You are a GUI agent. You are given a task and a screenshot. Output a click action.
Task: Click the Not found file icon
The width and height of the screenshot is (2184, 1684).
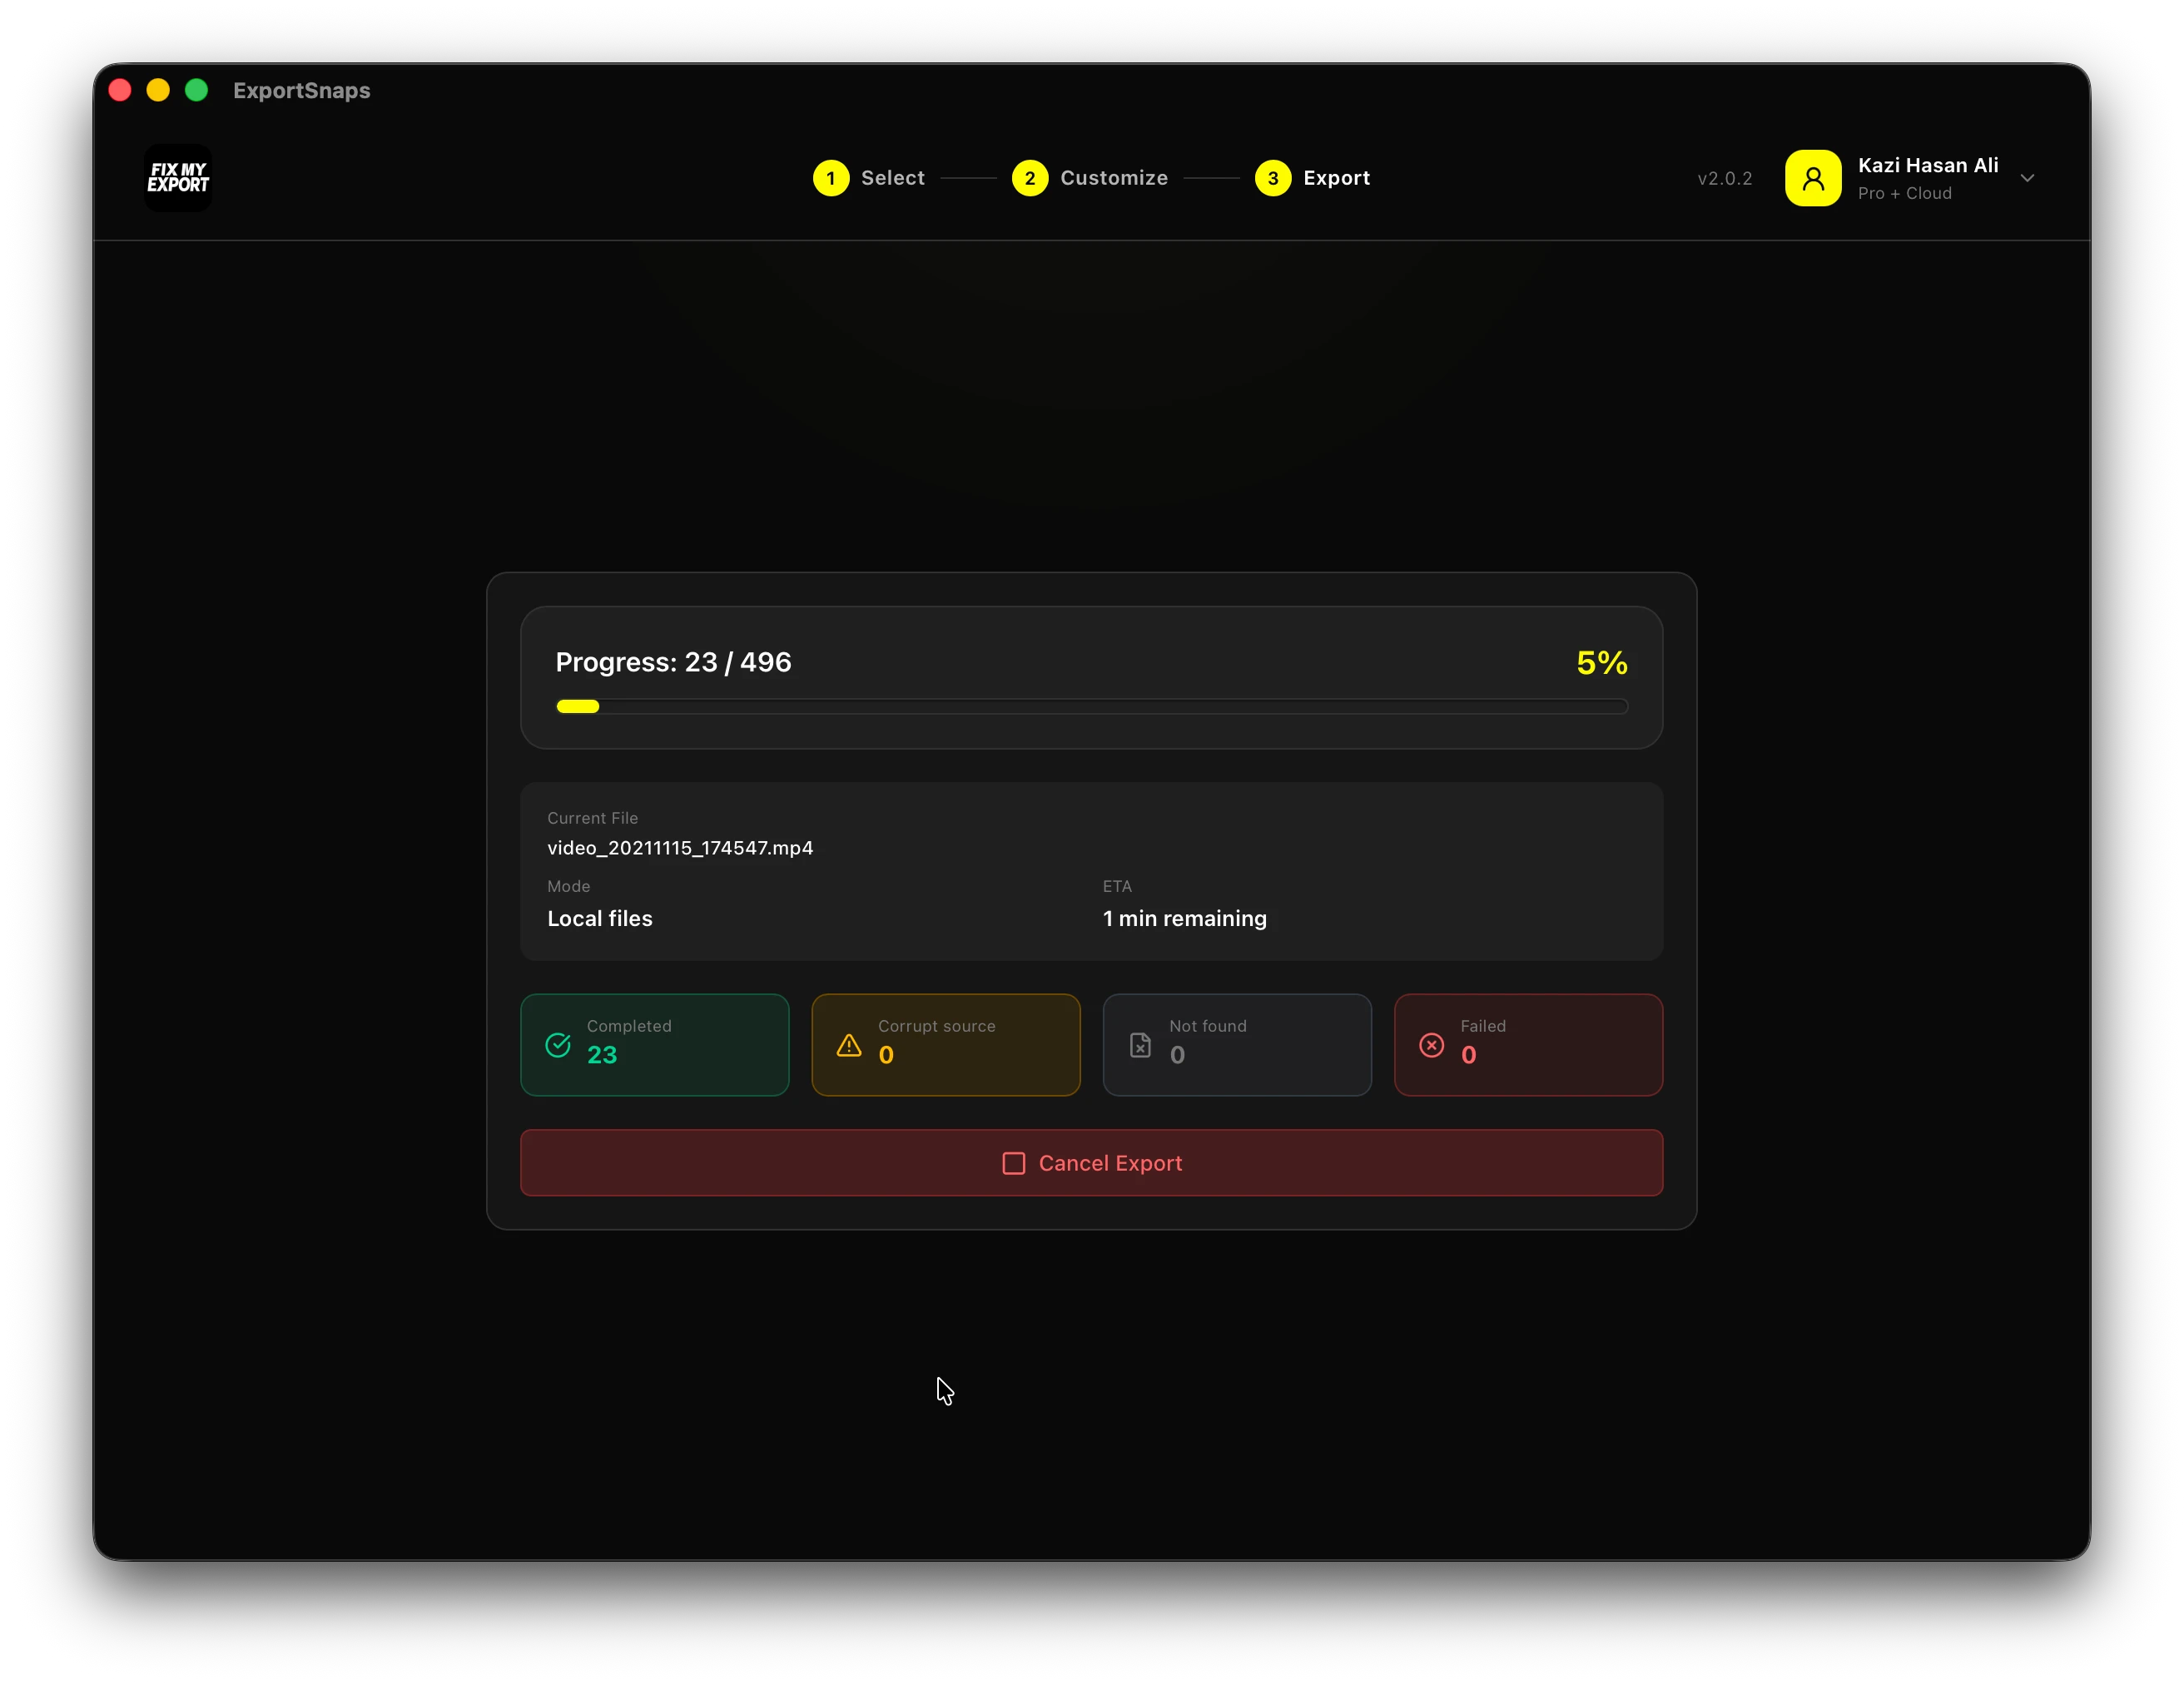(x=1140, y=1045)
